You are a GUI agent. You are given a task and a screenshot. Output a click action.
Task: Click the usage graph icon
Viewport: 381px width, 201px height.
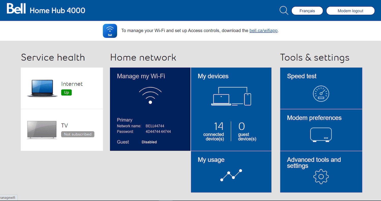(231, 175)
